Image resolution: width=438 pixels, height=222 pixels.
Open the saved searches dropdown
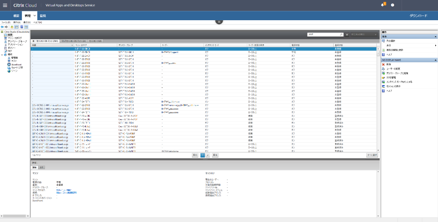(364, 35)
